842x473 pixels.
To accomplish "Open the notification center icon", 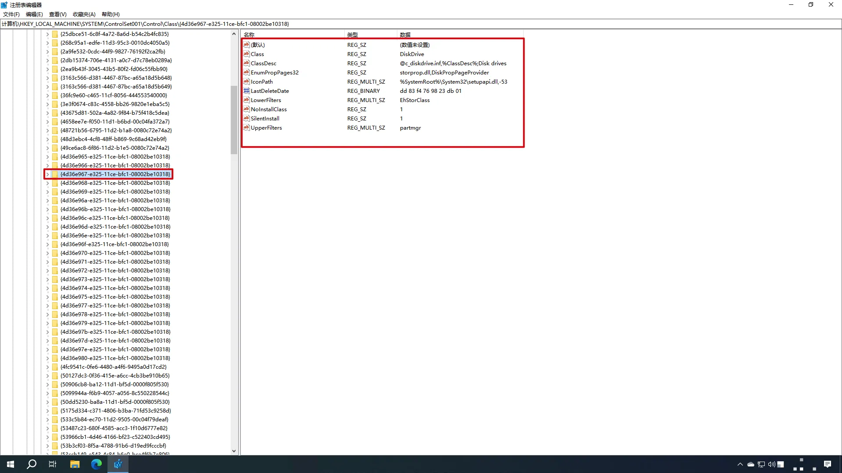I will pos(827,464).
